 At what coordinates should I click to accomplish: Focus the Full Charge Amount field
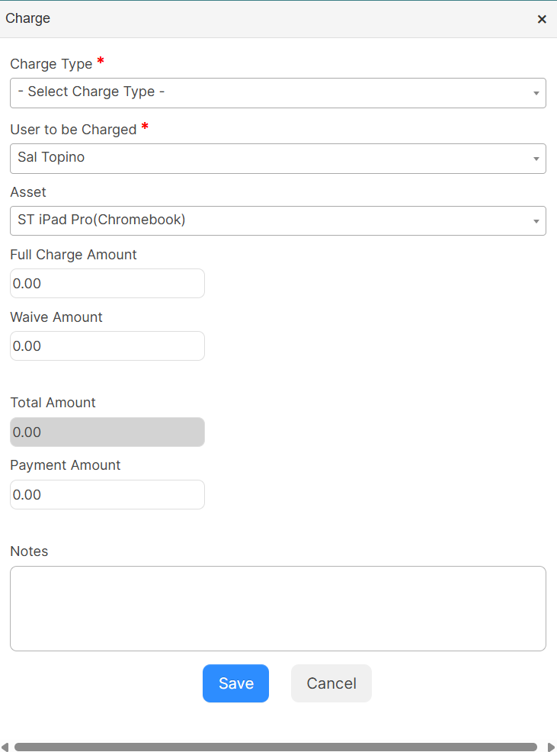(107, 284)
